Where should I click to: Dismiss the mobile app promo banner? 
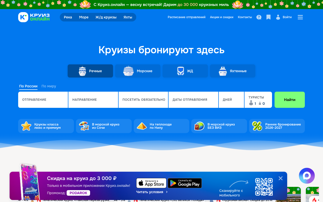pyautogui.click(x=280, y=178)
